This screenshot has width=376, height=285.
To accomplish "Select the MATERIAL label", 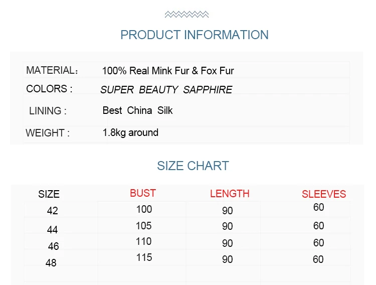I will coord(52,70).
